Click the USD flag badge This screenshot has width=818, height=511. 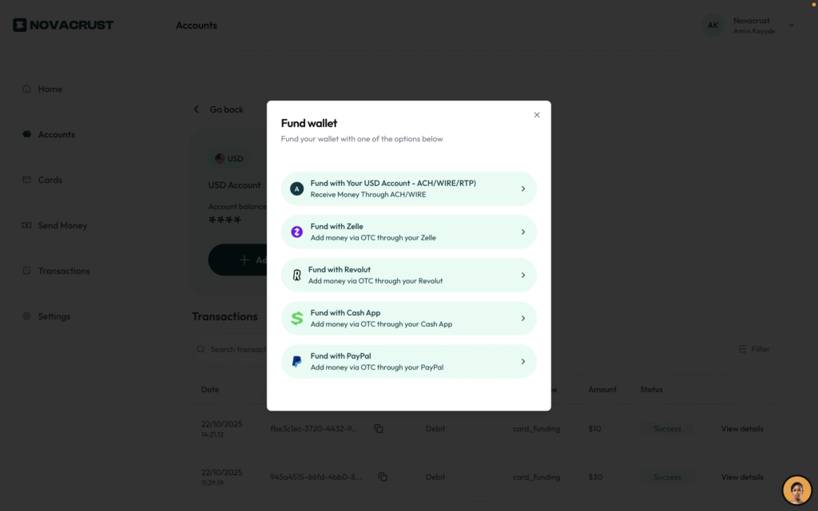tap(229, 158)
